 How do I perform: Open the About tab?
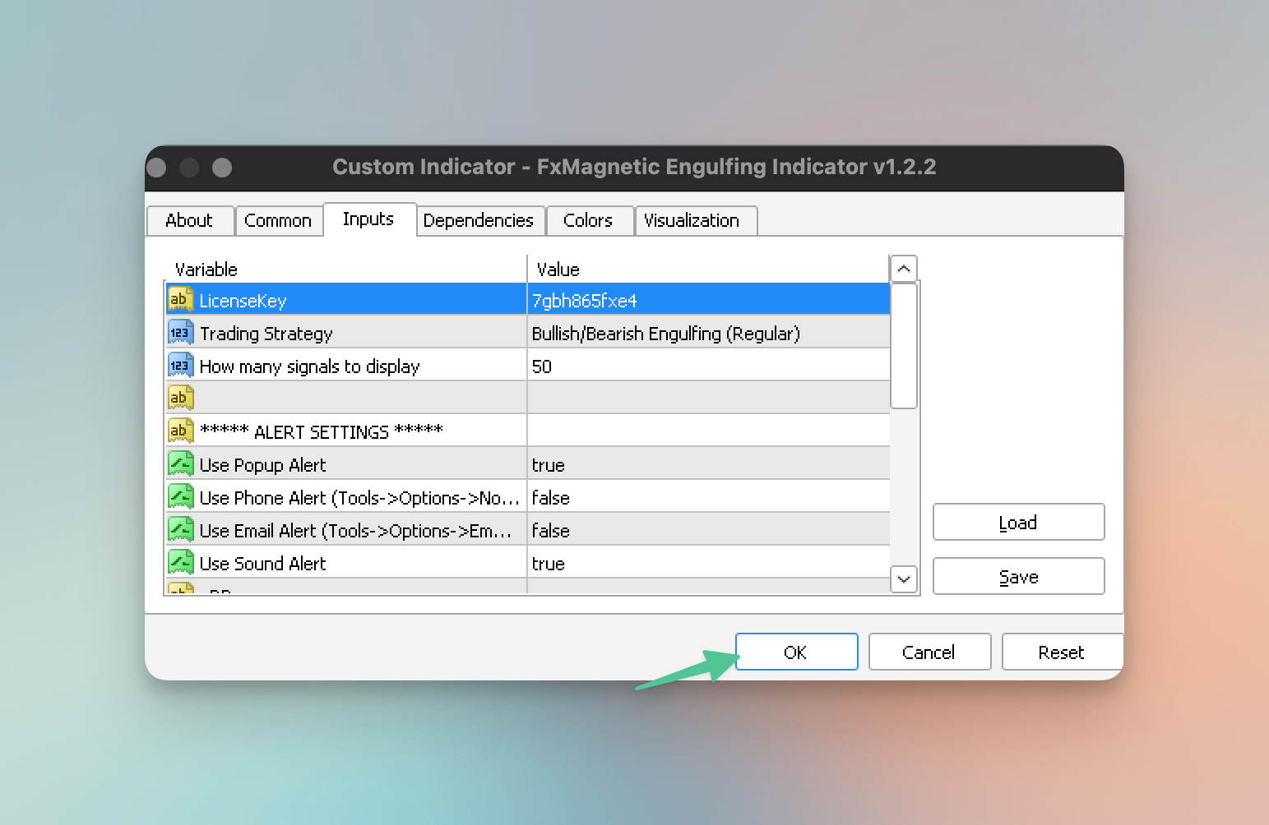(x=189, y=220)
